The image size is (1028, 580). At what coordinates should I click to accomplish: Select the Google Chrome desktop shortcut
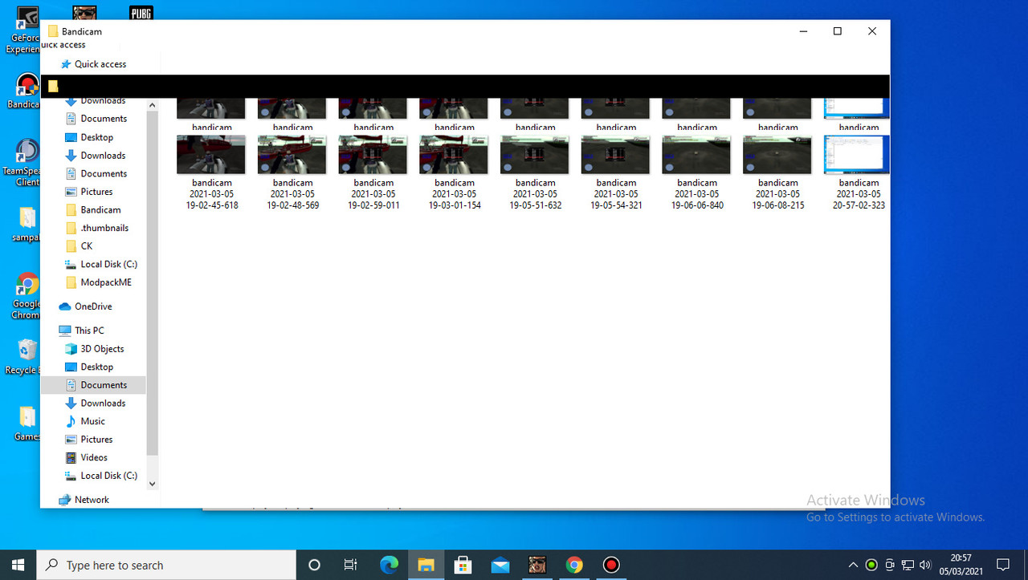(25, 297)
